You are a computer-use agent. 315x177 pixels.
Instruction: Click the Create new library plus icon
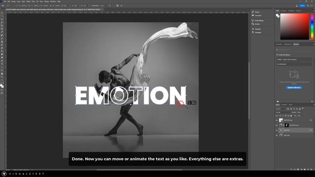(x=277, y=55)
